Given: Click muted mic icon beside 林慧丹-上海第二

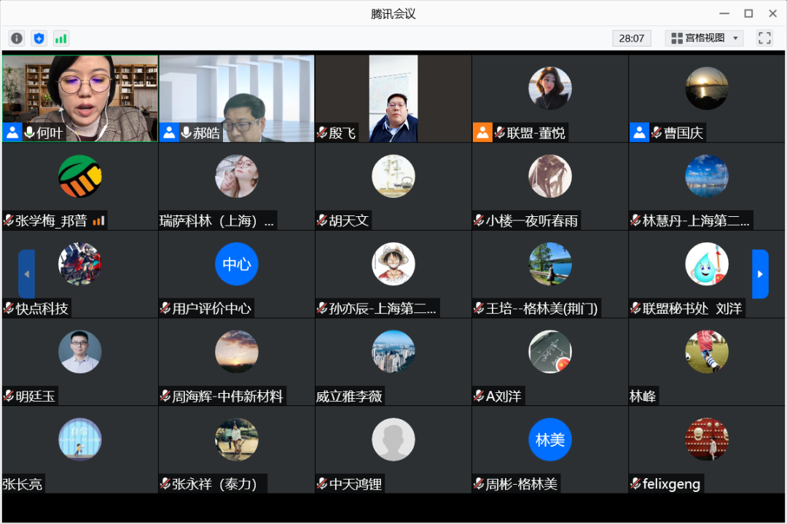Looking at the screenshot, I should point(635,221).
